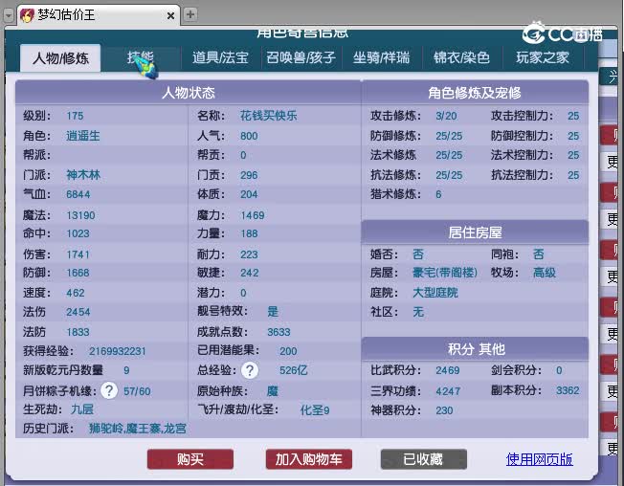Click 角色修炼及宠修 section header
This screenshot has height=486, width=624.
tap(475, 93)
